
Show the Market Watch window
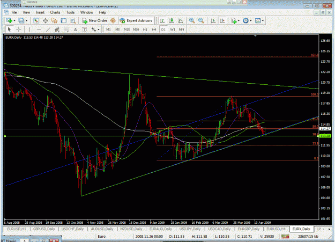click(36, 20)
